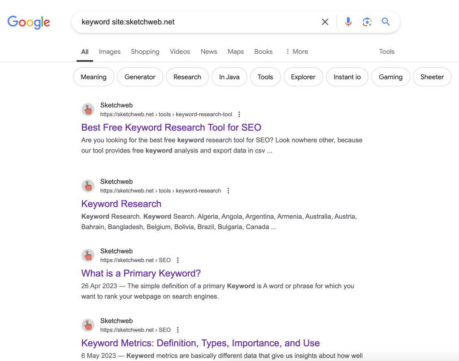Click the snippet listing Algeria, Angola, Argentina

pos(219,222)
